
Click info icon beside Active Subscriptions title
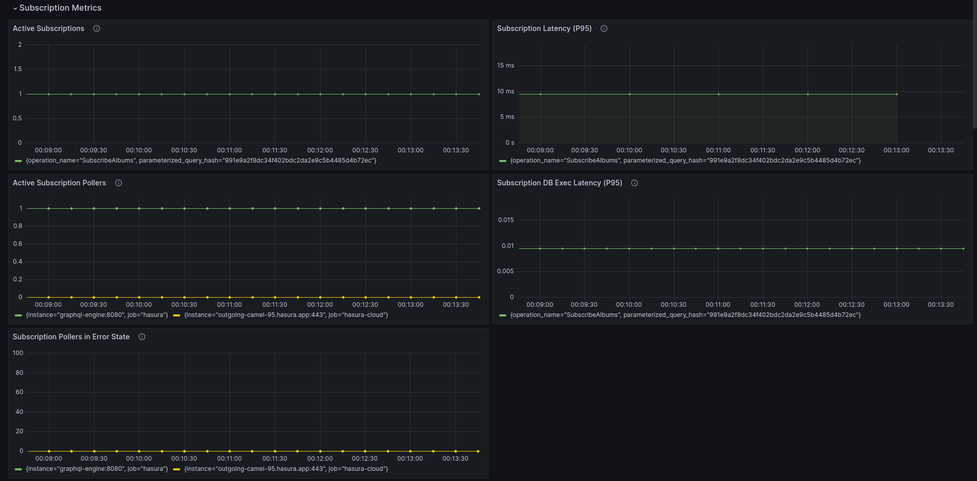97,28
